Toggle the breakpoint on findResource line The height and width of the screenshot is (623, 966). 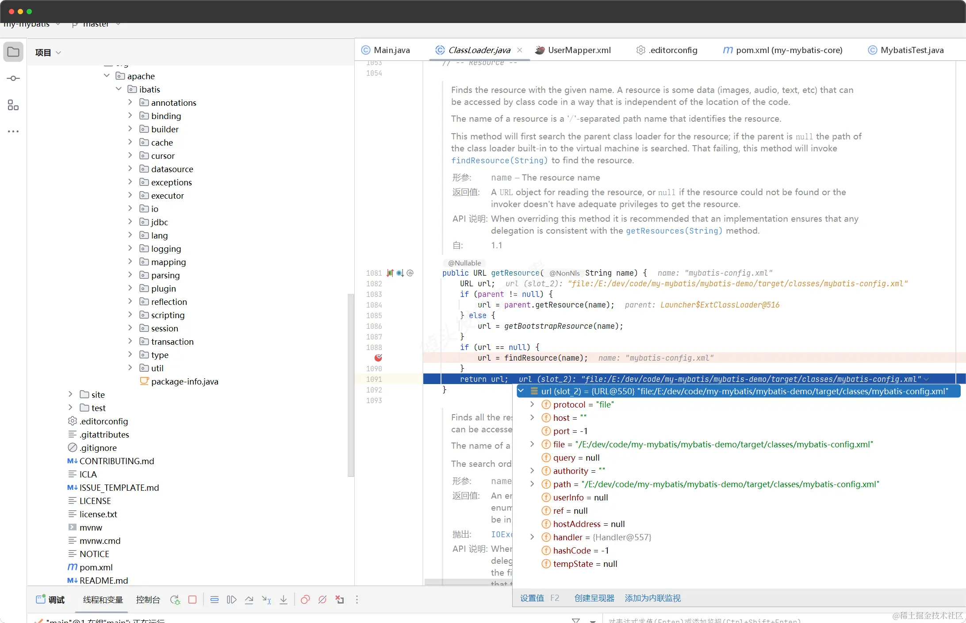coord(378,358)
